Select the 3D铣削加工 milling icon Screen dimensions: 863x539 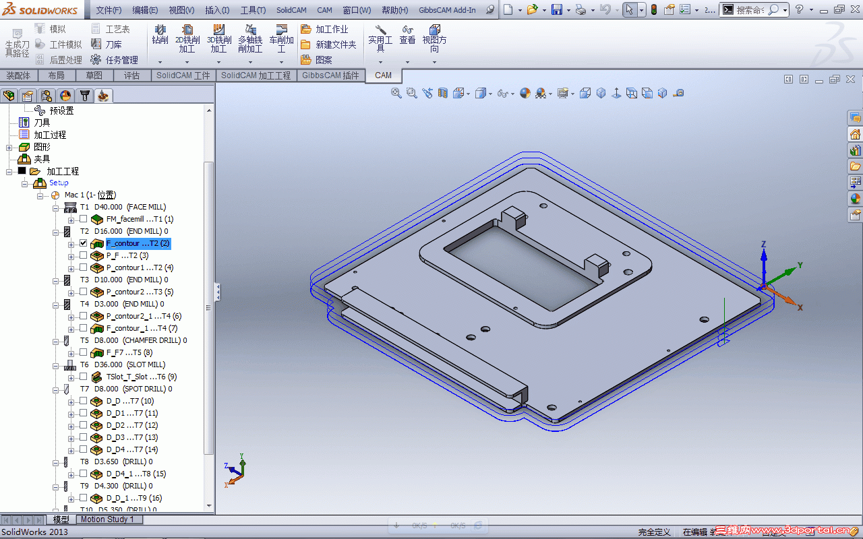[x=218, y=30]
